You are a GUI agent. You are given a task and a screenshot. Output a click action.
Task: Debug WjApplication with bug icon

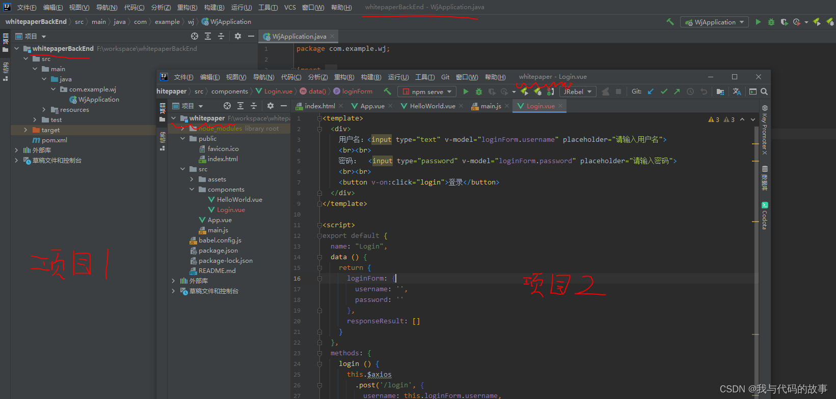click(771, 22)
